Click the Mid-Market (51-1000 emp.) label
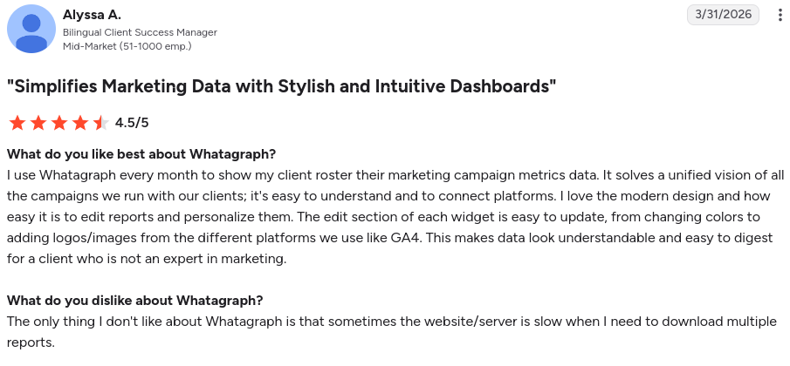The width and height of the screenshot is (790, 366). tap(127, 46)
